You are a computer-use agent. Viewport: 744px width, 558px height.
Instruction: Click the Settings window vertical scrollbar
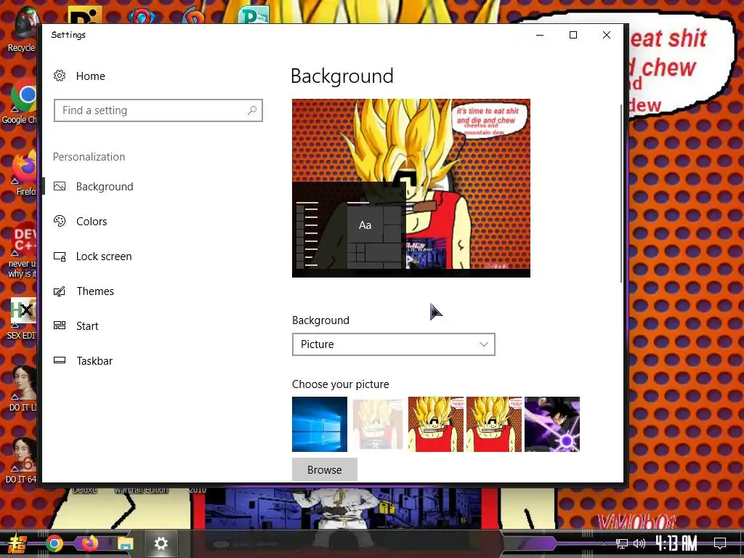click(x=620, y=193)
